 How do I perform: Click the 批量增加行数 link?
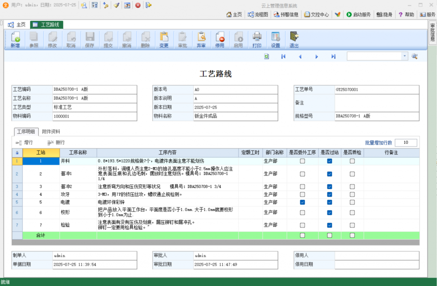click(x=379, y=143)
